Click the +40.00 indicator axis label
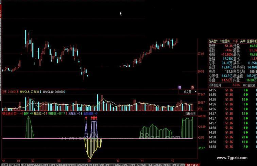The width and height of the screenshot is (257, 166). [202, 116]
